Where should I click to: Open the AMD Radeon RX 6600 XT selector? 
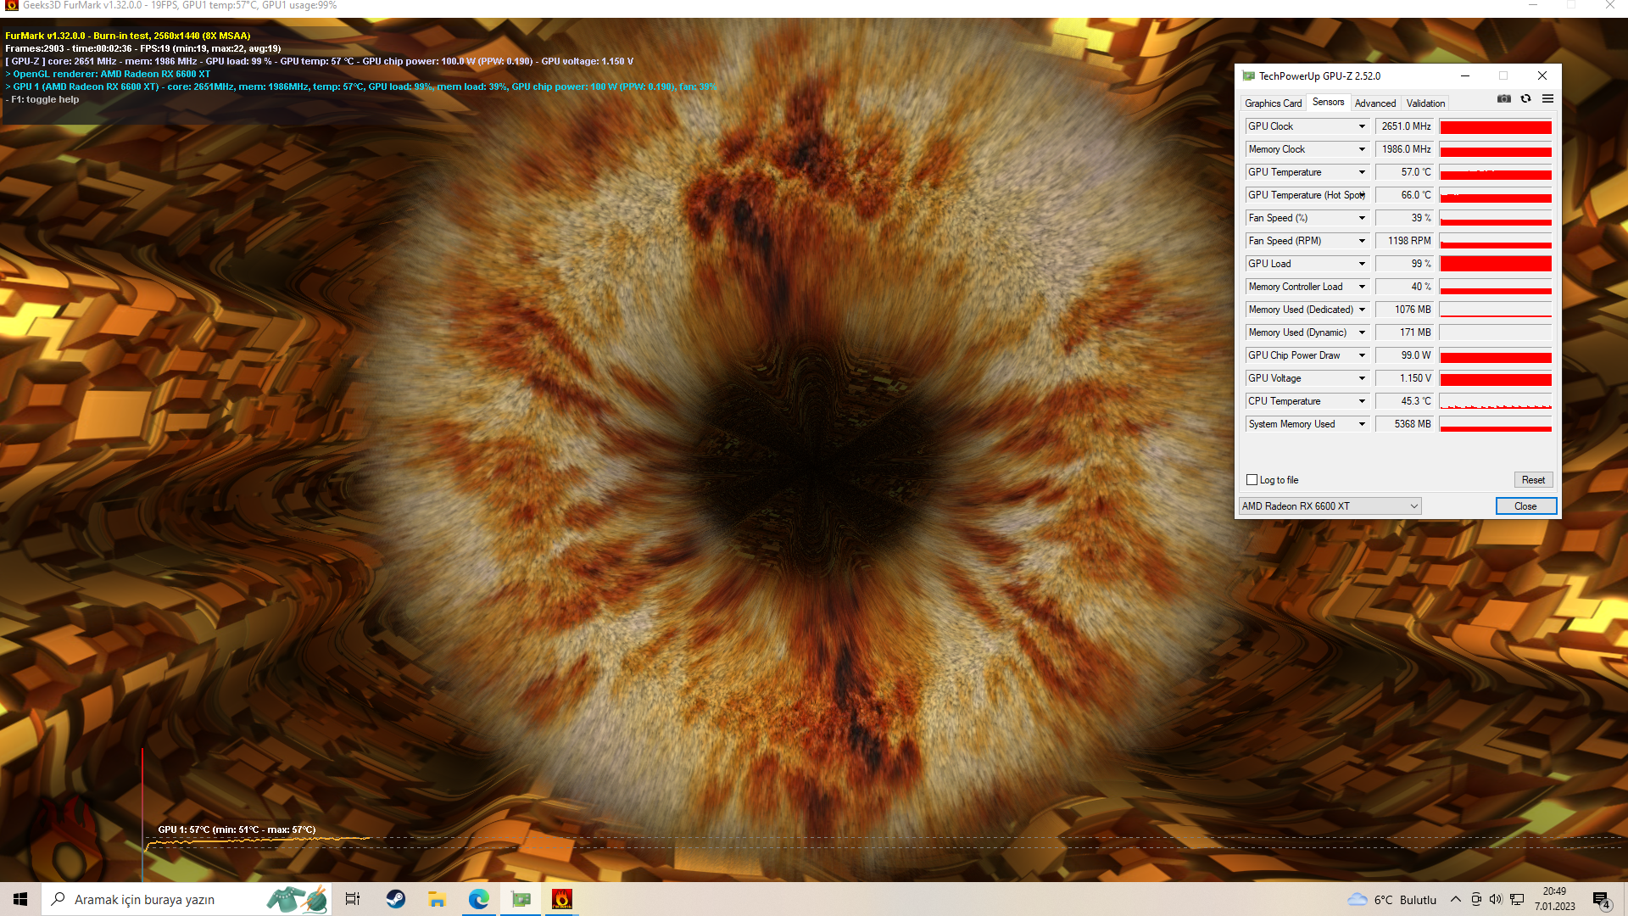(1330, 506)
